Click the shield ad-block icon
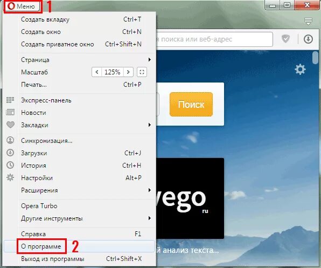Screen dimensions: 321x268 [285, 39]
